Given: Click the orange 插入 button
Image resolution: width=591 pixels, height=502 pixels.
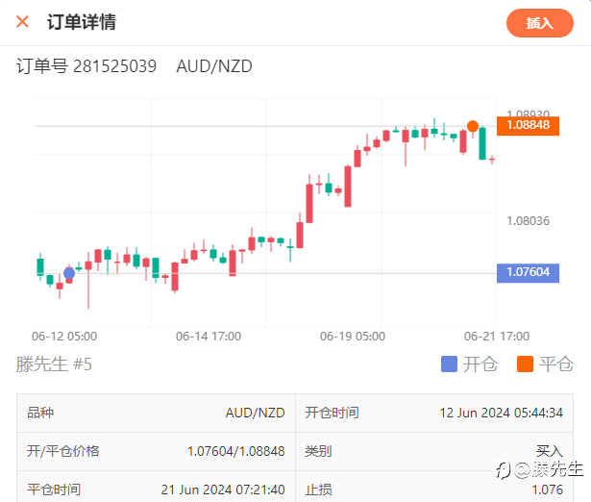Looking at the screenshot, I should pyautogui.click(x=540, y=23).
